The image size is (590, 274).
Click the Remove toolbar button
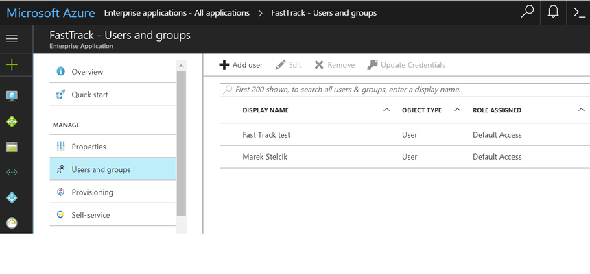point(335,65)
